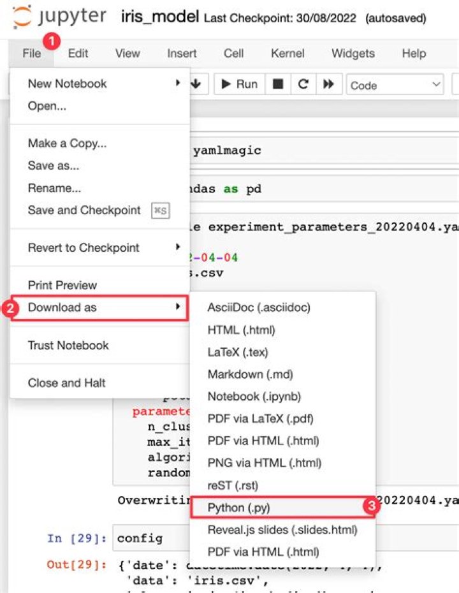
Task: Download as Markdown (.md)
Action: [283, 374]
